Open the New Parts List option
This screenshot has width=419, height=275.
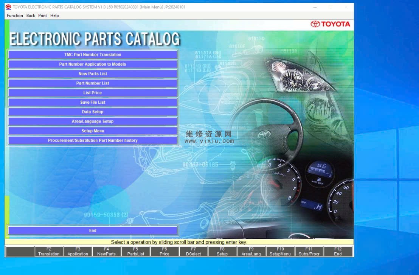[93, 74]
